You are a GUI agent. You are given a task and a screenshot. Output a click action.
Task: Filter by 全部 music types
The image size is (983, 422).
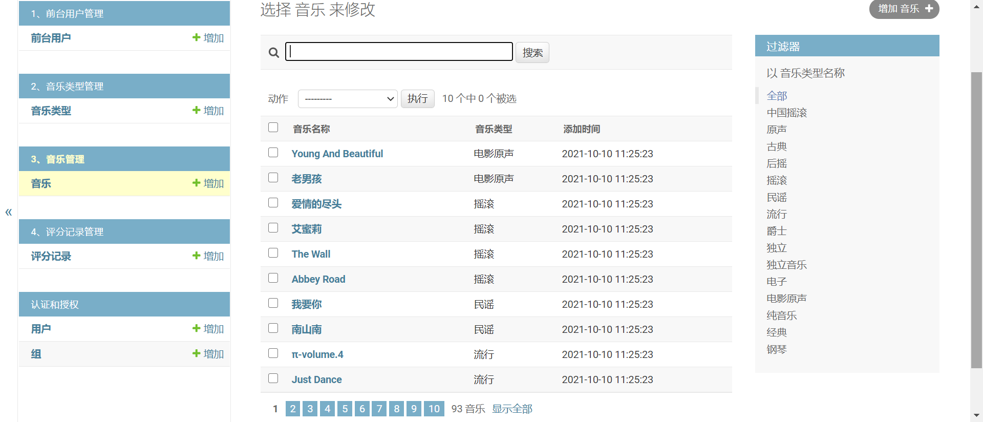coord(777,96)
